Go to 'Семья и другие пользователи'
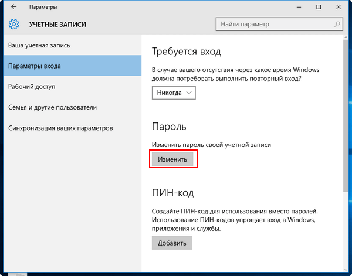Screen dimensions: 352x276 72,107
